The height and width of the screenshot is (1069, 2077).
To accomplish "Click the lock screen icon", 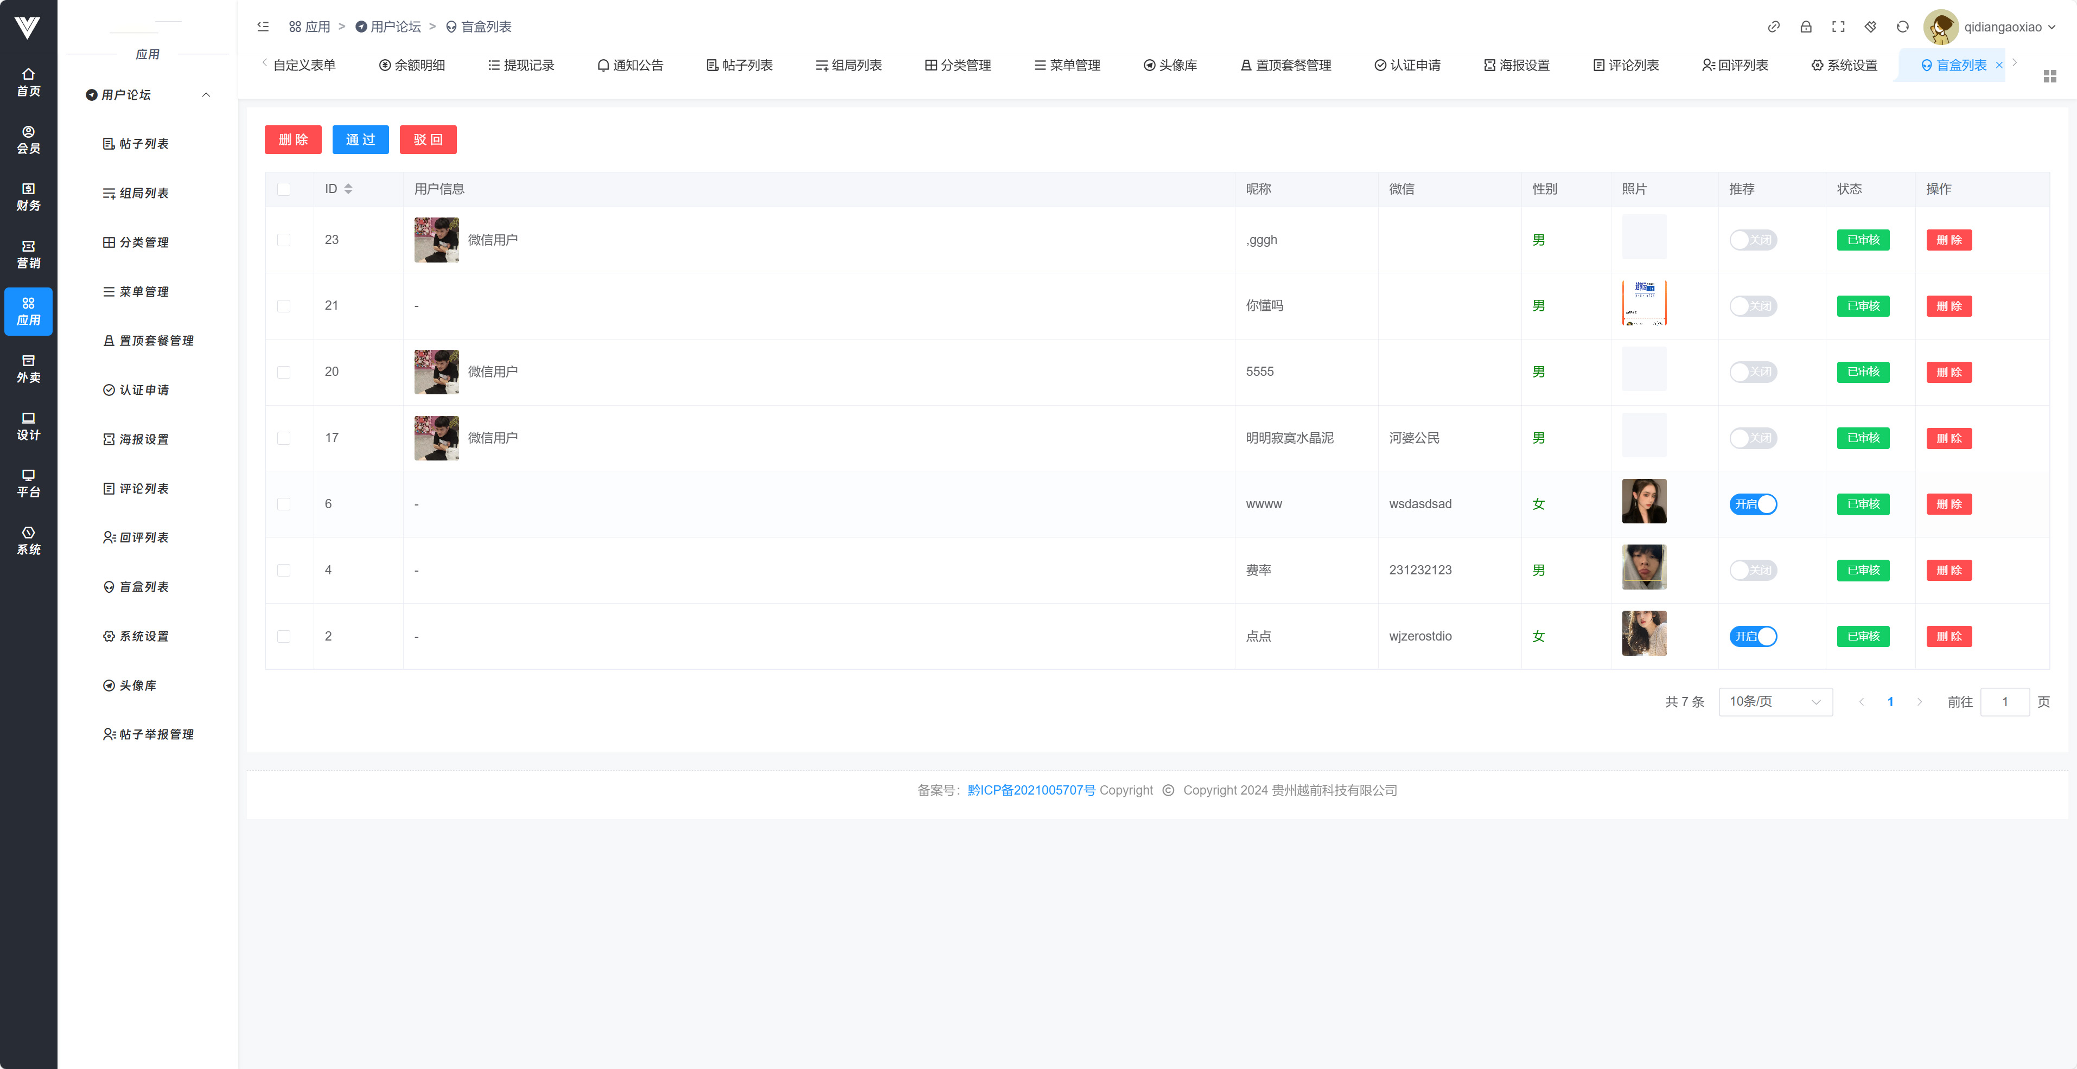I will [x=1805, y=27].
